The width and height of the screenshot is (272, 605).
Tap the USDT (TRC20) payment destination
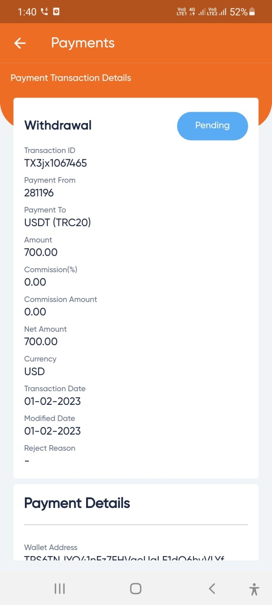pyautogui.click(x=58, y=222)
